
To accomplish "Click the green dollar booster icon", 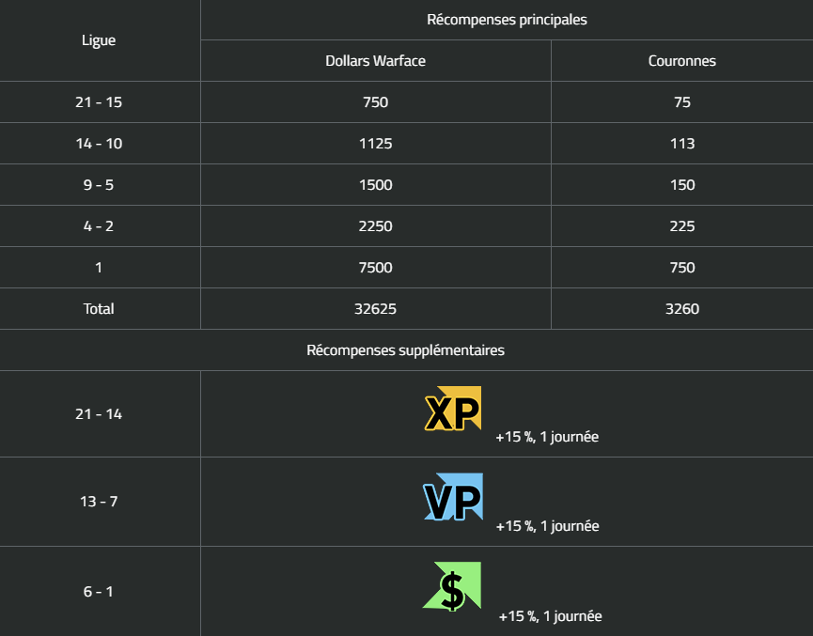I will (x=452, y=586).
